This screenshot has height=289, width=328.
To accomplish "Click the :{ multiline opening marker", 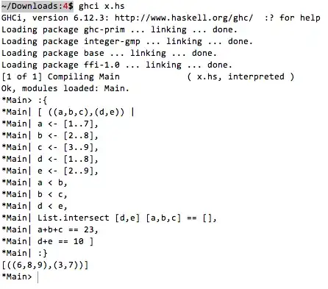I will point(43,100).
